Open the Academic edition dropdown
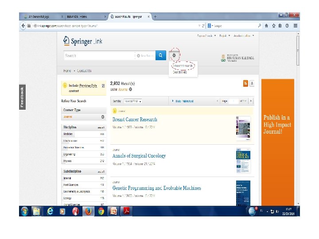This screenshot has height=239, width=319. (x=244, y=35)
